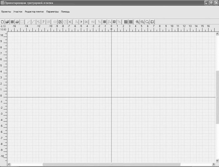Click the crossed box icon
This screenshot has height=167, width=219.
[86, 22]
